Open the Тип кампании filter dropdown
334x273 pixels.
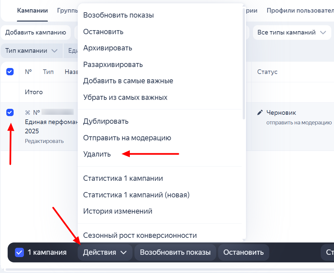[x=32, y=51]
